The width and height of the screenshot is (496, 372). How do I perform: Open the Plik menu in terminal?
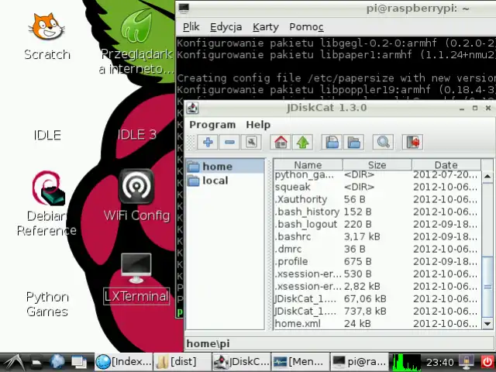(x=191, y=27)
